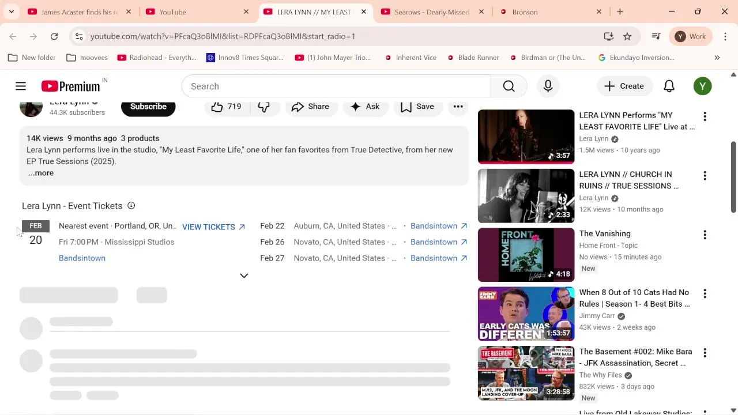Viewport: 738px width, 415px height.
Task: Like the video with 719 likes
Action: (x=226, y=107)
